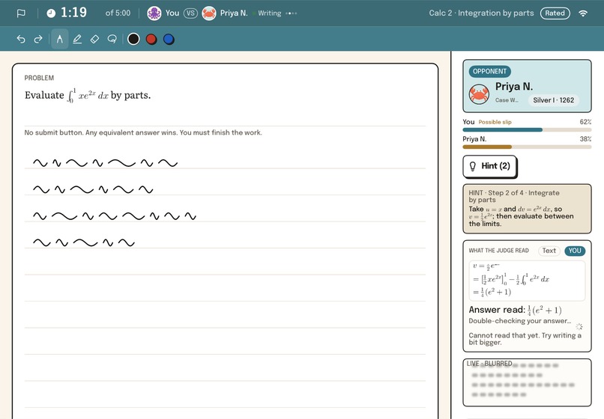604x419 pixels.
Task: Click your 62% progress bar
Action: point(527,130)
